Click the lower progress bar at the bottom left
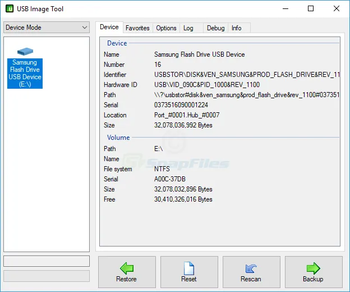This screenshot has width=350, height=292. coord(47,276)
